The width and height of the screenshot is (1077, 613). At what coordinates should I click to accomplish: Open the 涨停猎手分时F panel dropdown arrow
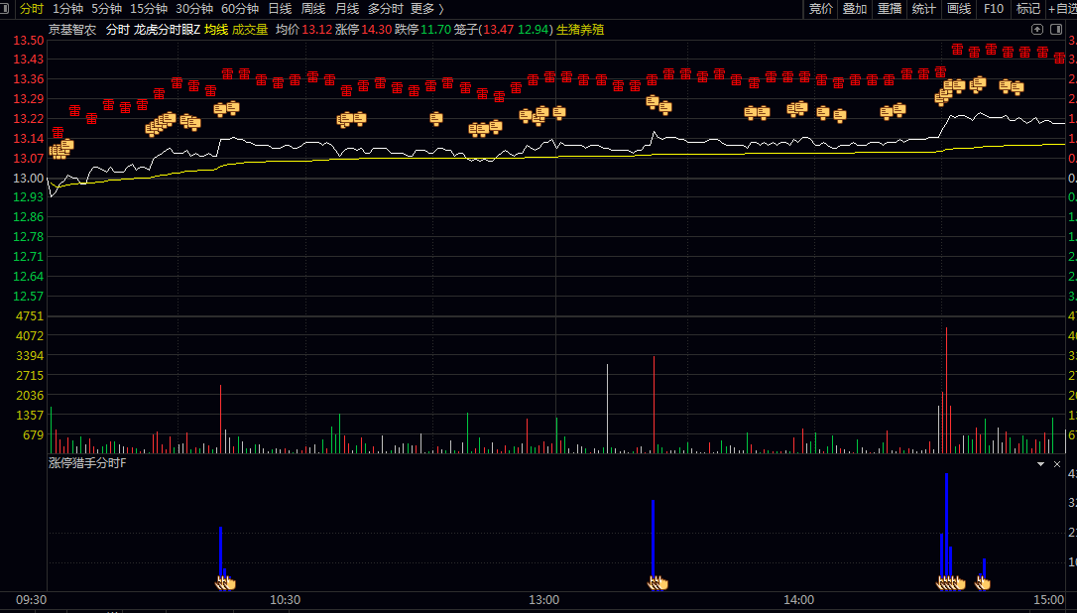[x=1040, y=463]
